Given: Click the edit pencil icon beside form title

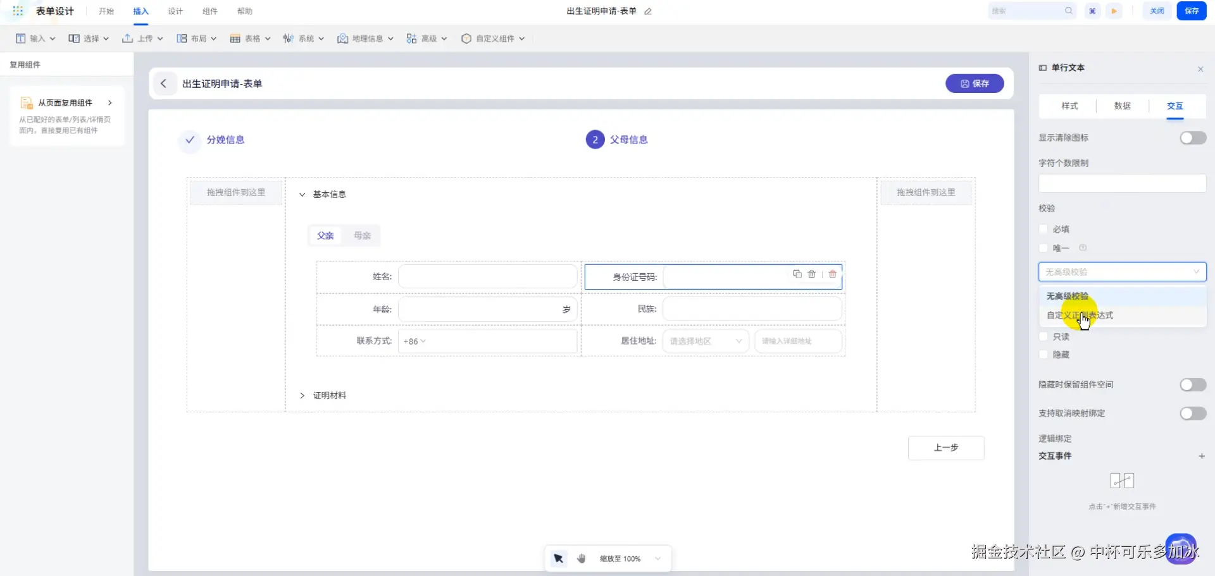Looking at the screenshot, I should tap(648, 11).
